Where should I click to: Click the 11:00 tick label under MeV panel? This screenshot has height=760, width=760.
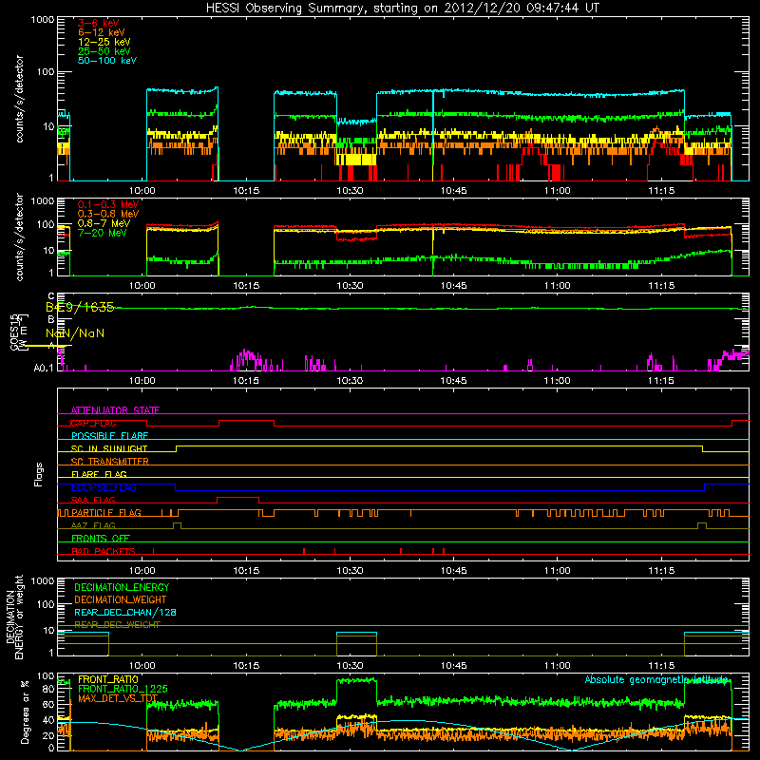pyautogui.click(x=557, y=286)
